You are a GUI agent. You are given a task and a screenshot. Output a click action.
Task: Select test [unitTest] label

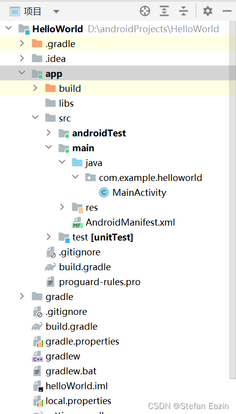pos(103,237)
